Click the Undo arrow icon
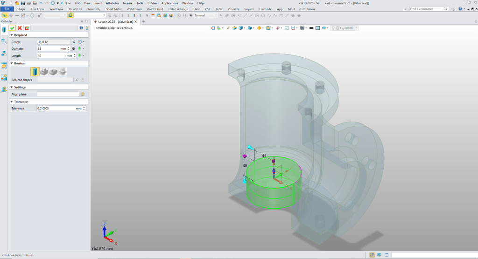 [41, 3]
